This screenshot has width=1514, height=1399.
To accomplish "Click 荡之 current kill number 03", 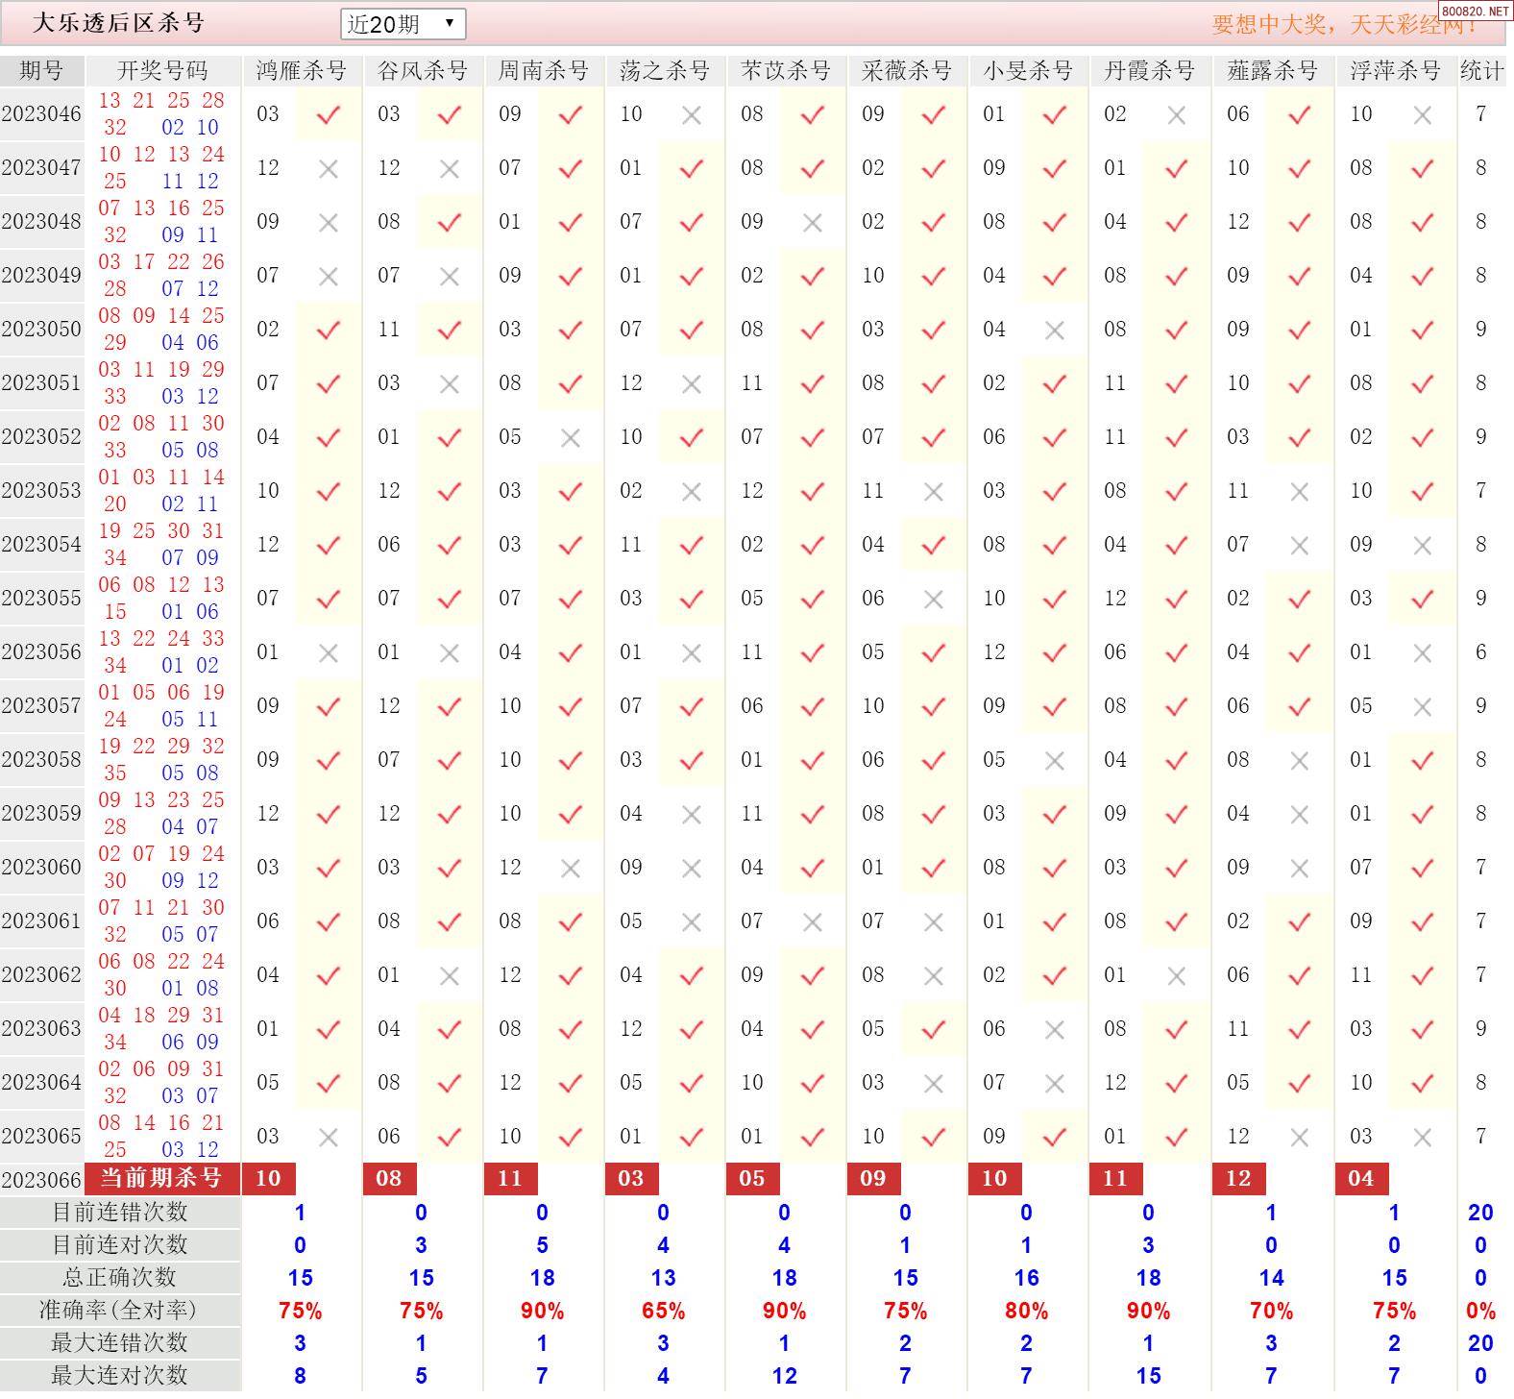I will tap(631, 1178).
